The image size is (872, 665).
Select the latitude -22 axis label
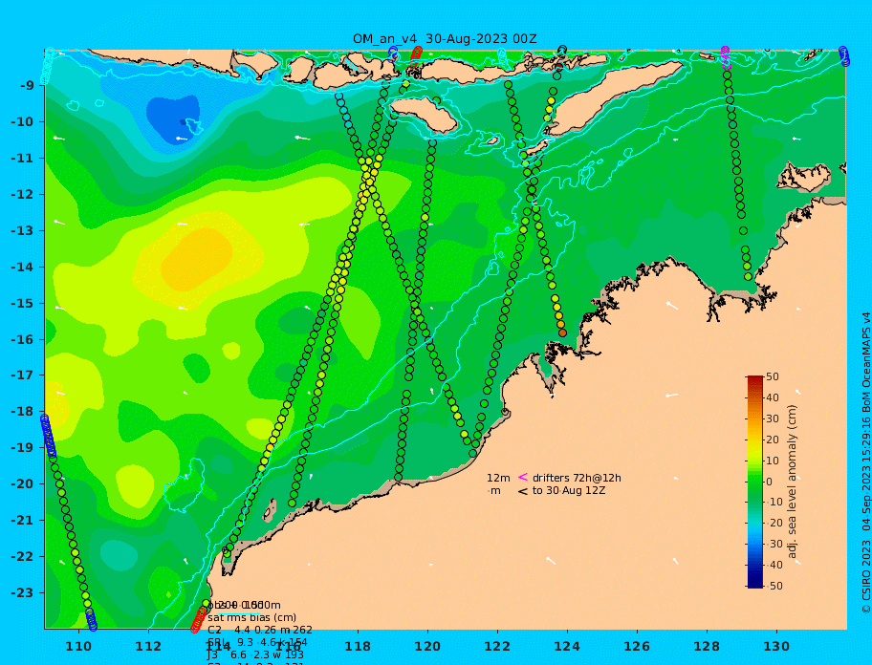coord(22,557)
